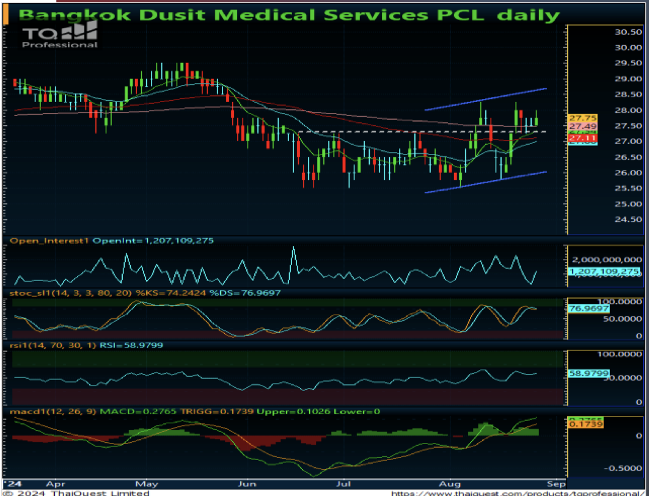Click the '© 2024 ThaiQuest Limited' copyright text
Viewport: 649px width, 496px height.
[x=76, y=493]
